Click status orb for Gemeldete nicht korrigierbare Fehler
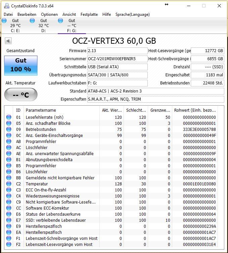This screenshot has width=228, height=253. (x=9, y=178)
